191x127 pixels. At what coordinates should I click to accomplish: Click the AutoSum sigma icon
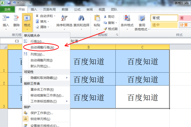(x=37, y=16)
